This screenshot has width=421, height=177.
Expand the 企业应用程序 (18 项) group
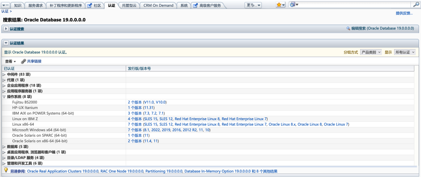4,85
